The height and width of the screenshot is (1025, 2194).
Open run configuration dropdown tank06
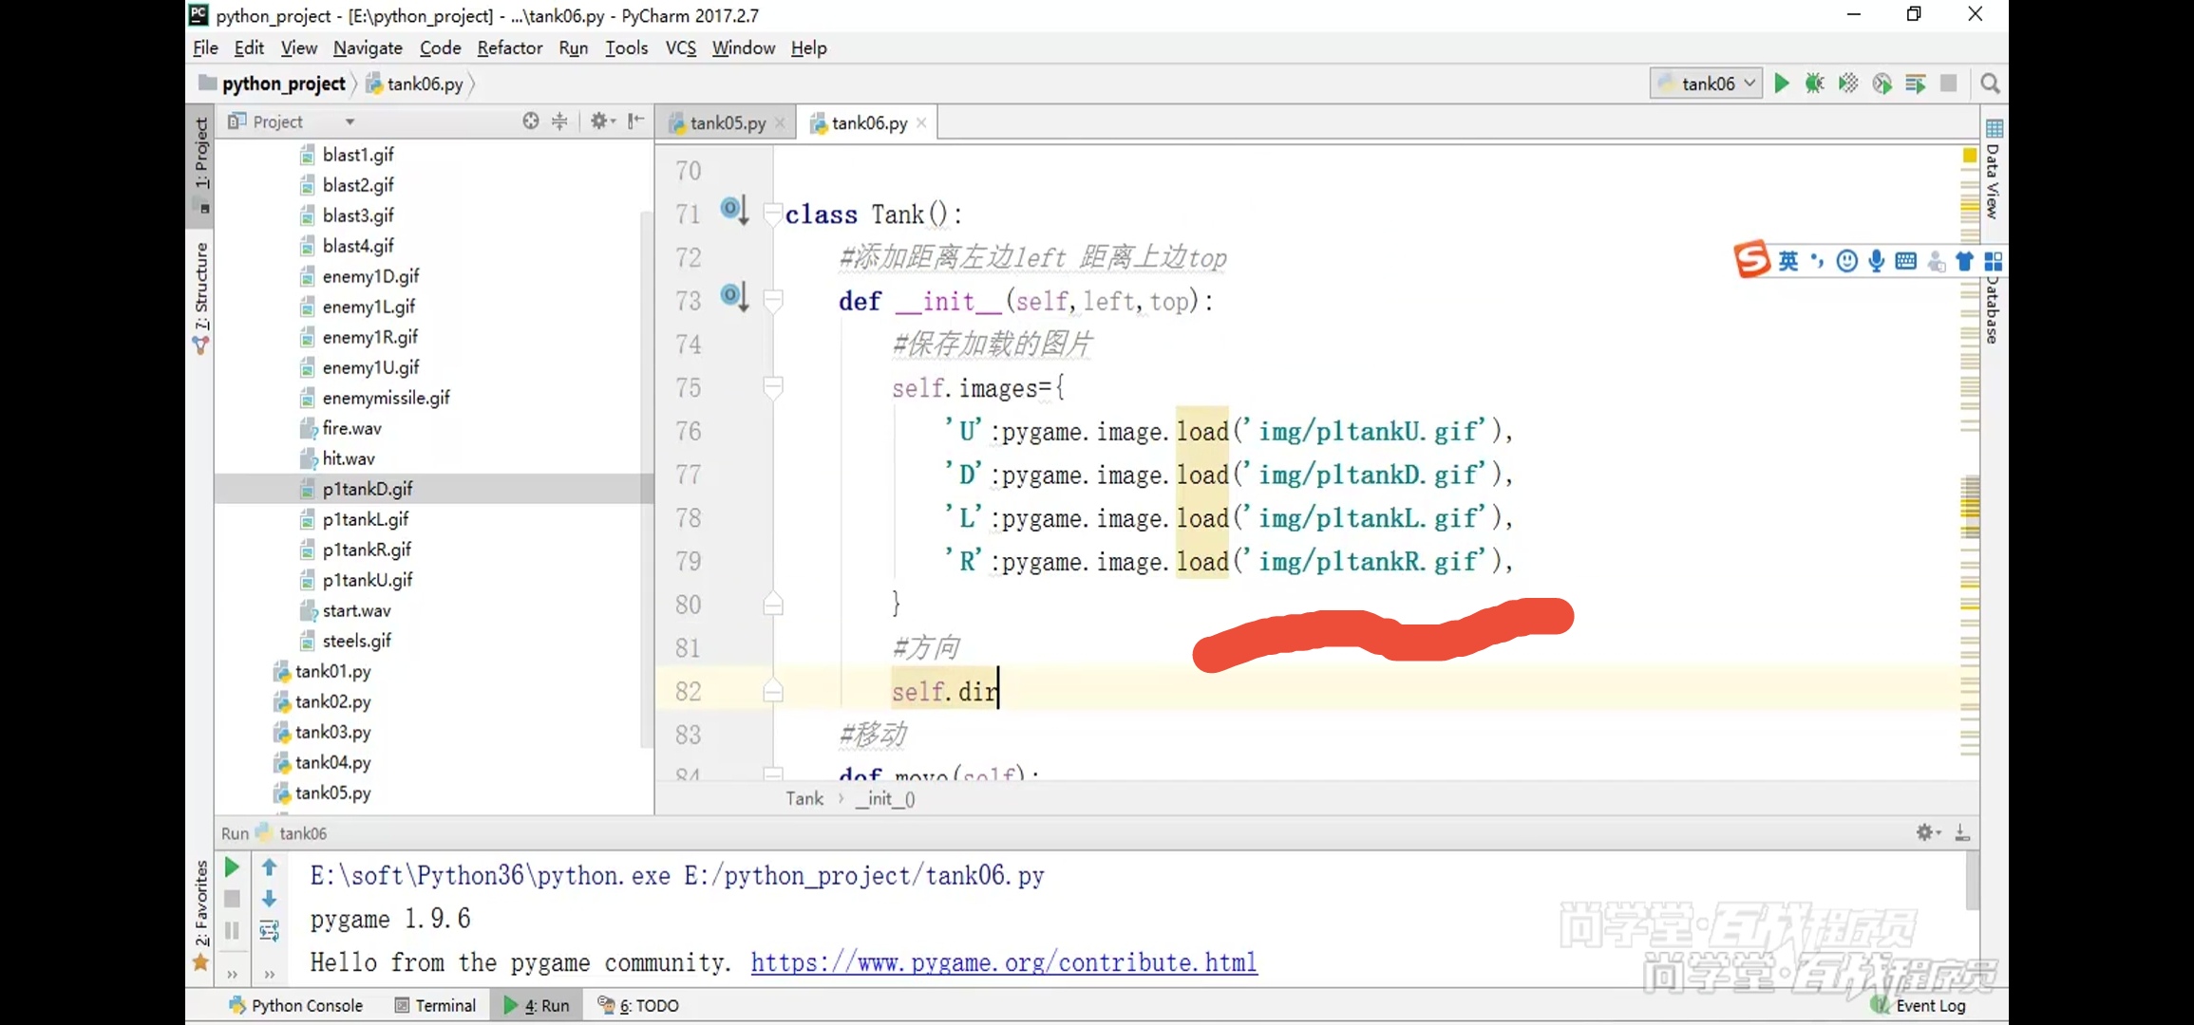(1707, 84)
